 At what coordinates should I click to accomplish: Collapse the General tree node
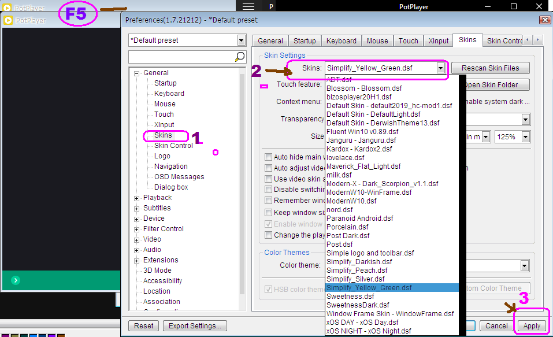[x=137, y=73]
